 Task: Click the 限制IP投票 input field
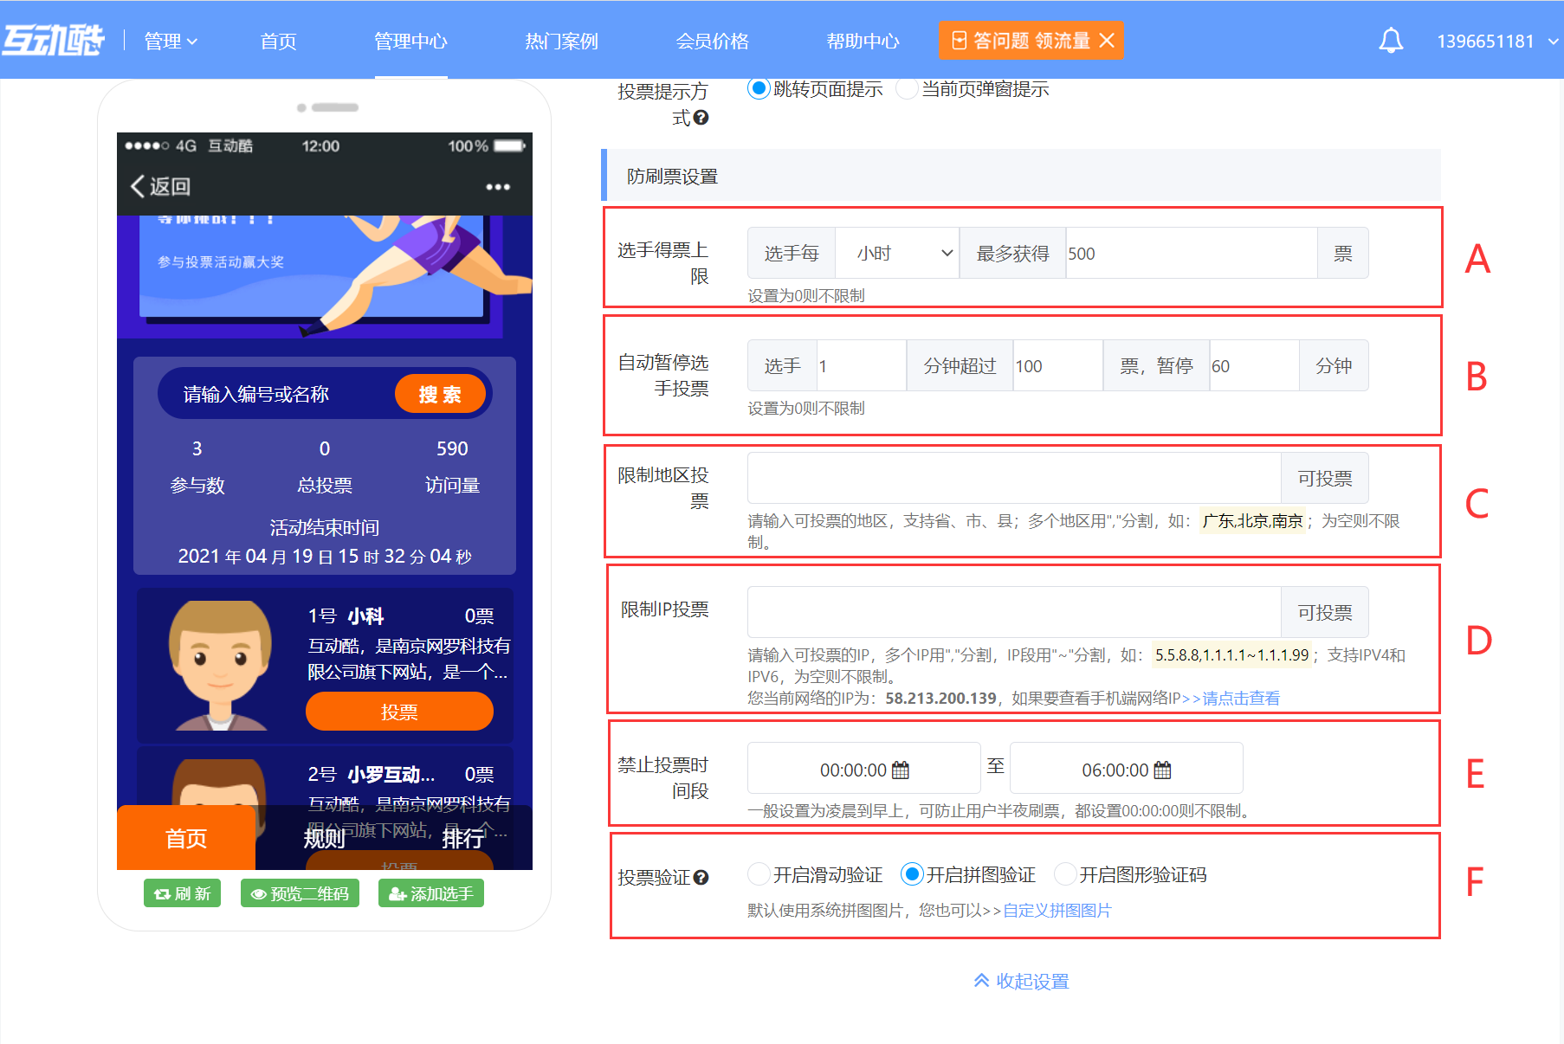pos(1014,612)
